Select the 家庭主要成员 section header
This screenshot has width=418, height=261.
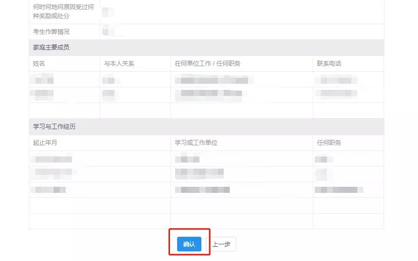pyautogui.click(x=51, y=47)
